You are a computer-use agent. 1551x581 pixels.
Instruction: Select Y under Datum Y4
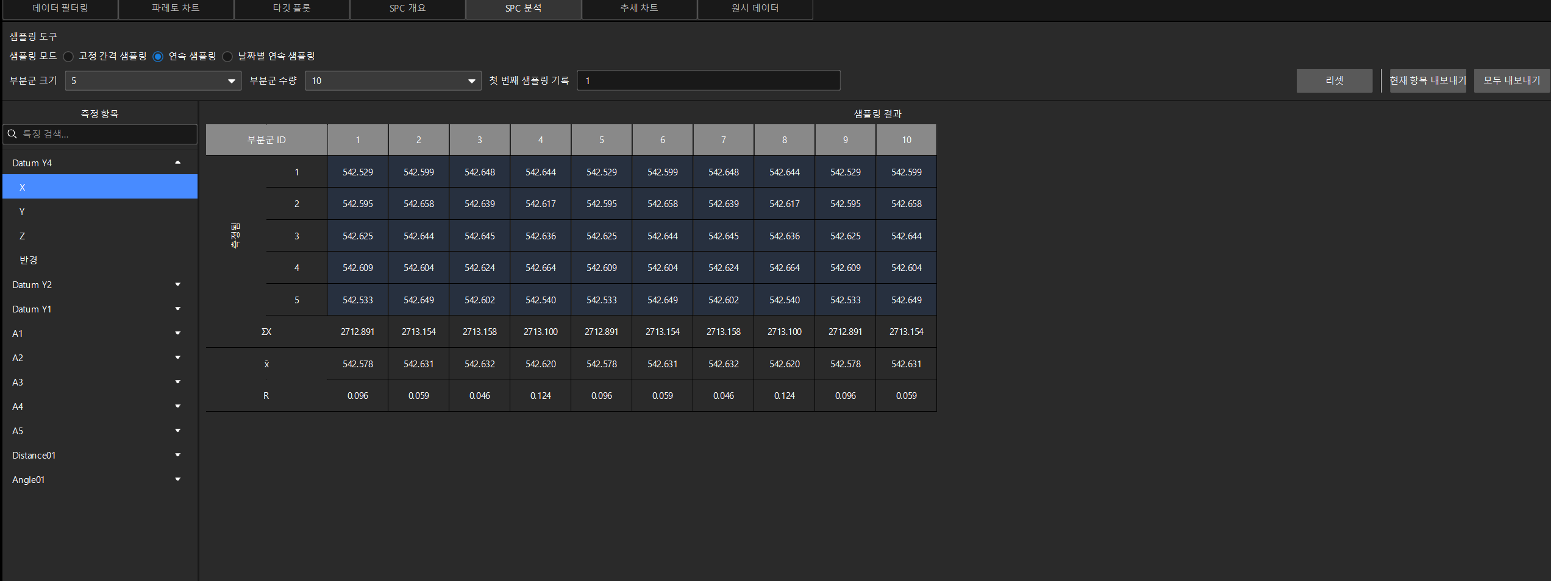point(100,211)
